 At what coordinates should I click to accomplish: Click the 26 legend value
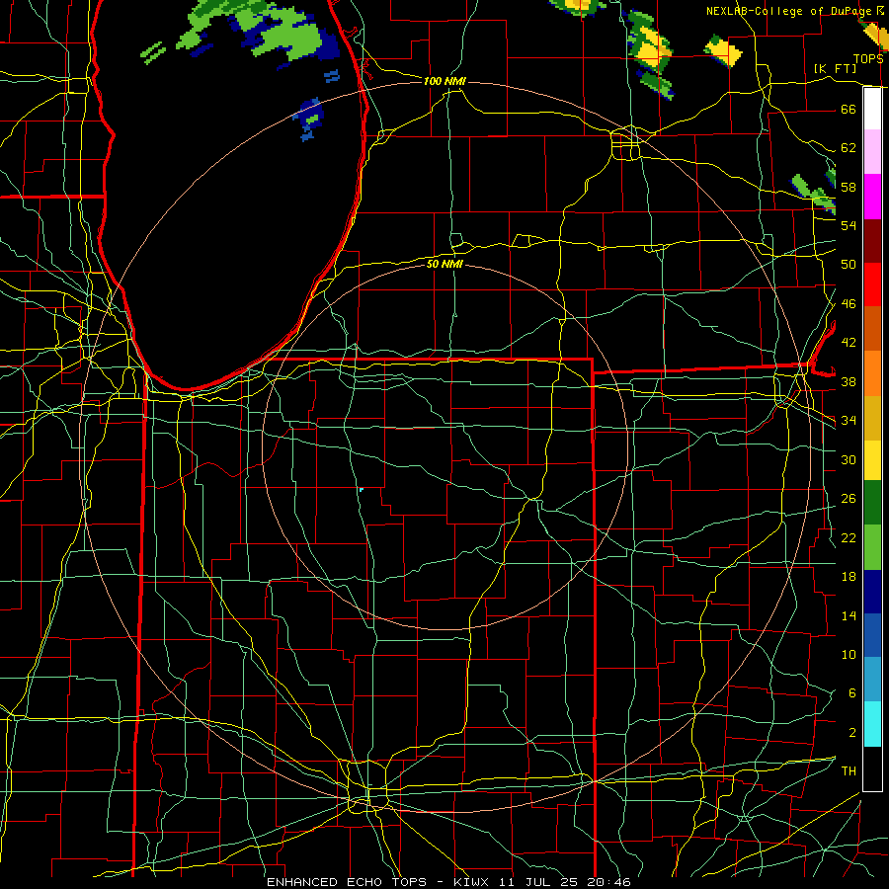click(849, 499)
